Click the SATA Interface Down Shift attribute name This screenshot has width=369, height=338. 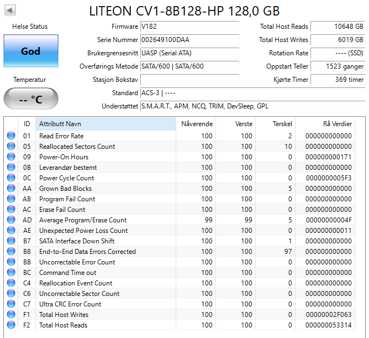[77, 241]
